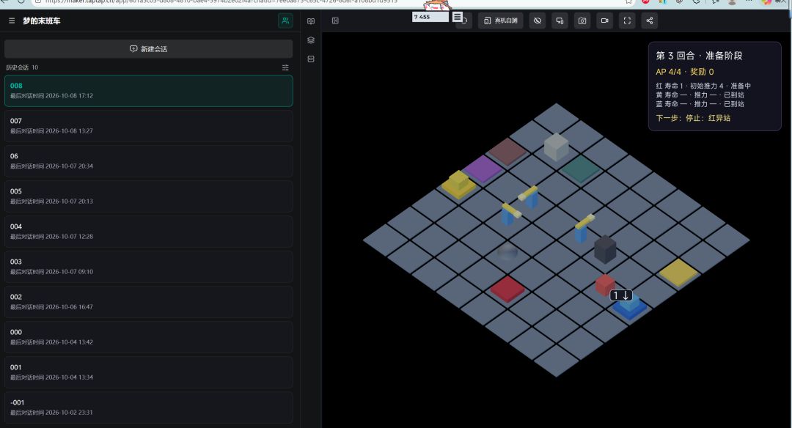
Task: Toggle the eye-slash visibility icon
Action: click(x=538, y=21)
